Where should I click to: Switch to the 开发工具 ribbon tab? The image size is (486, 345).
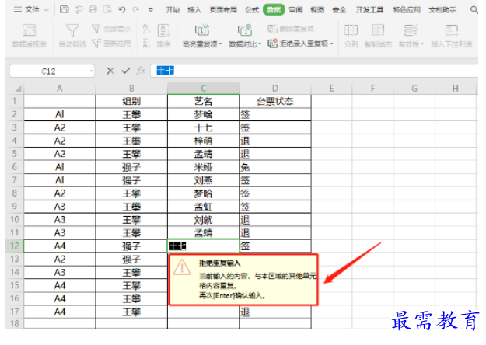(369, 10)
